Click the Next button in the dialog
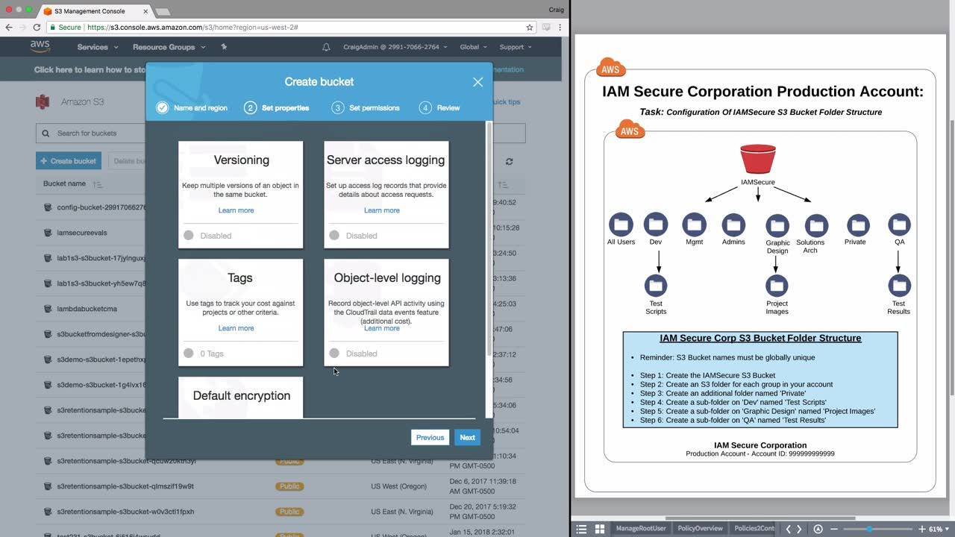 click(467, 438)
